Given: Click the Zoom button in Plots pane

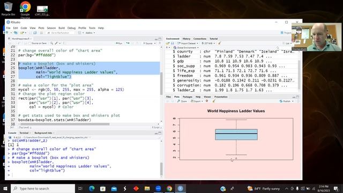Looking at the screenshot, I should 182,101.
